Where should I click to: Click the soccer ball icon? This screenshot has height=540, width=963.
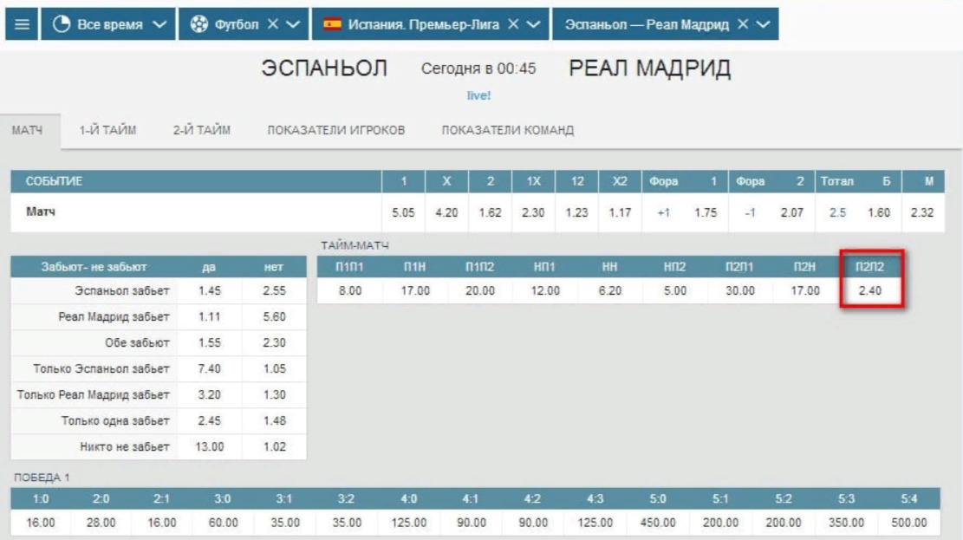coord(199,24)
